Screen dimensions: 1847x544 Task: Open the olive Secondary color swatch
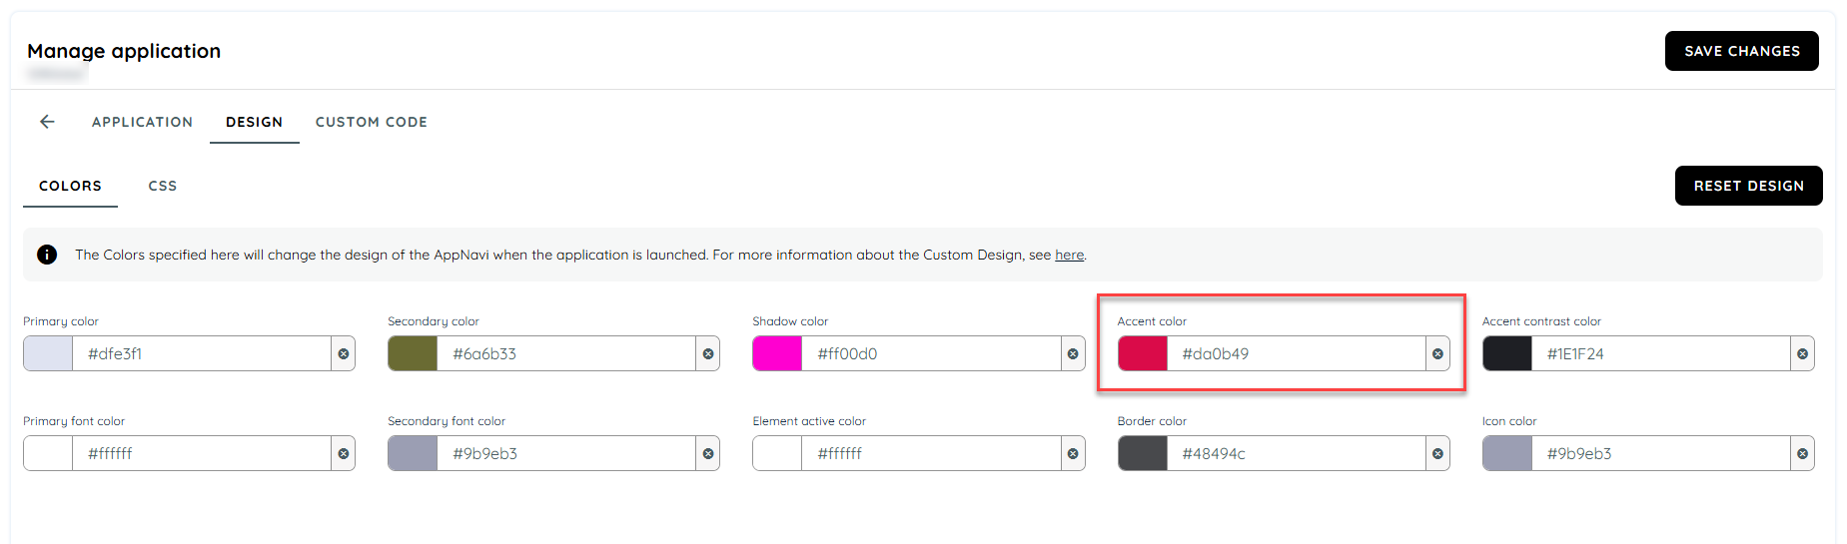pyautogui.click(x=413, y=353)
